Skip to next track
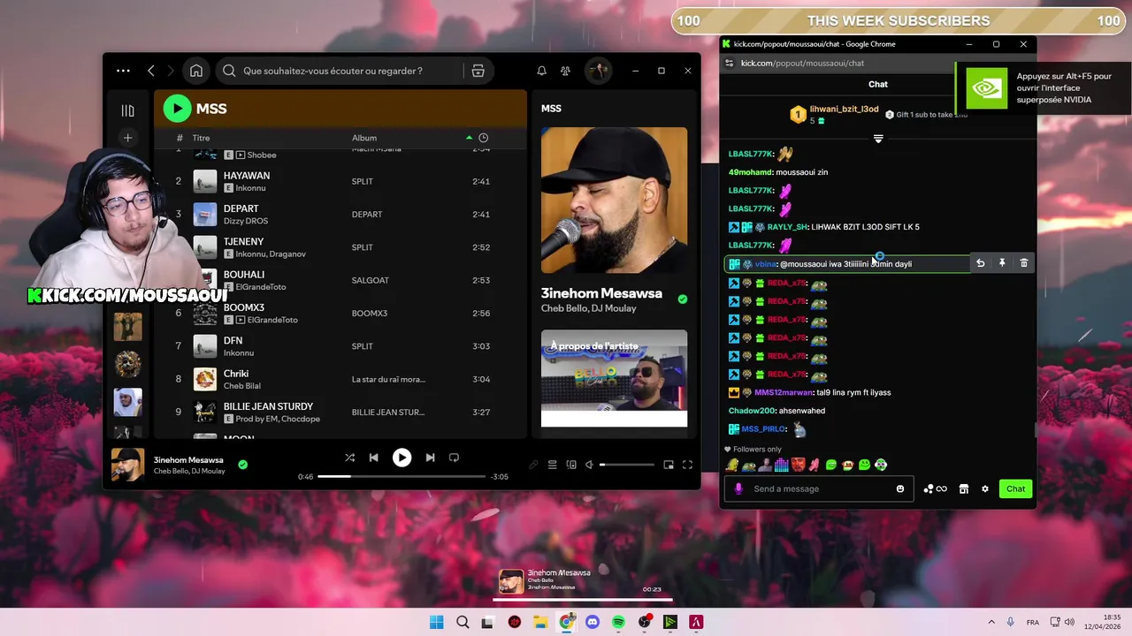The width and height of the screenshot is (1132, 636). [430, 458]
